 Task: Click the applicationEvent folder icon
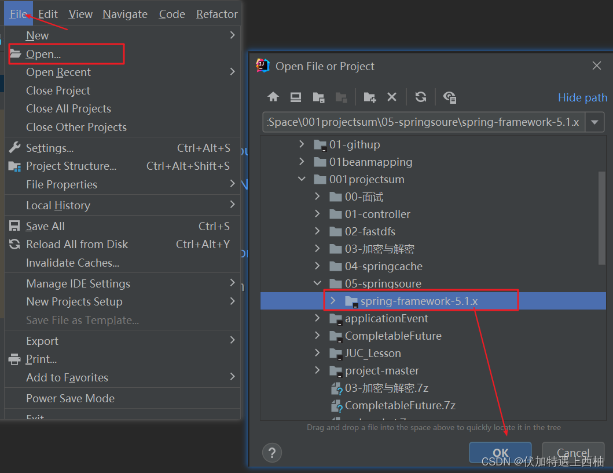336,319
